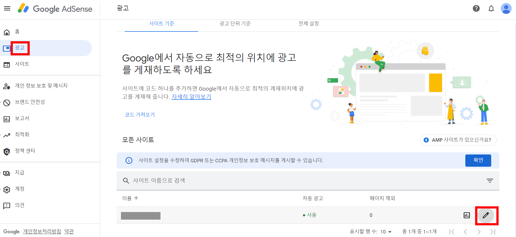Open the filter icon in search bar
Screen dimensions: 516x237
click(x=490, y=181)
